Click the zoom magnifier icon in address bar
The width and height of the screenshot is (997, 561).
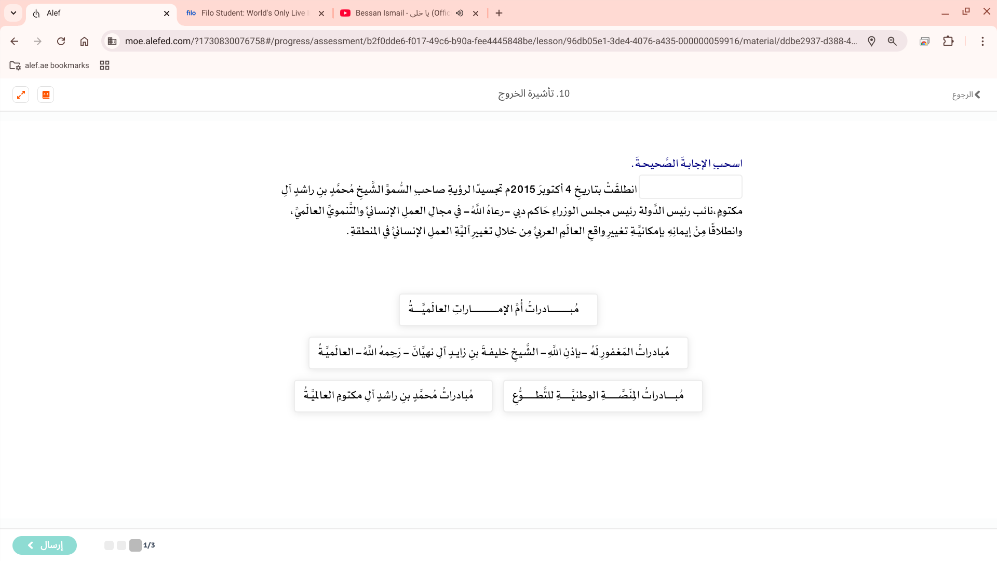click(x=892, y=41)
